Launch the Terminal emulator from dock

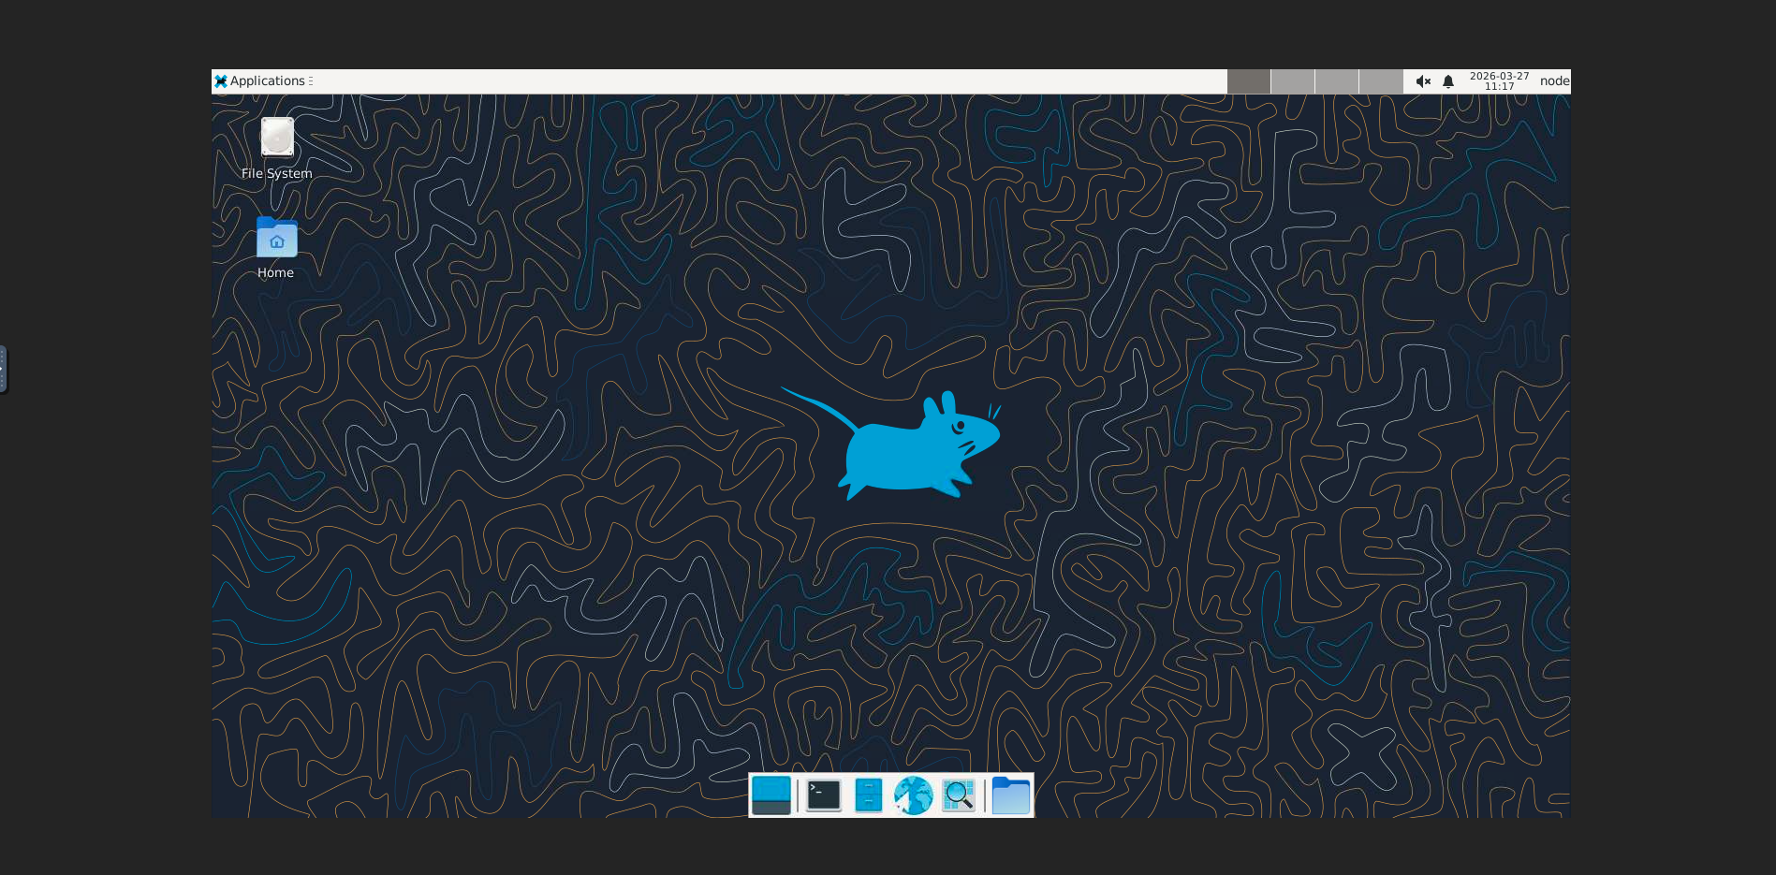824,795
